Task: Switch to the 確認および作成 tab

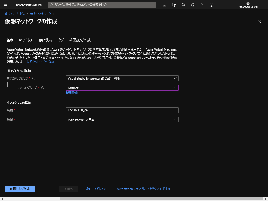Action: [x=80, y=40]
